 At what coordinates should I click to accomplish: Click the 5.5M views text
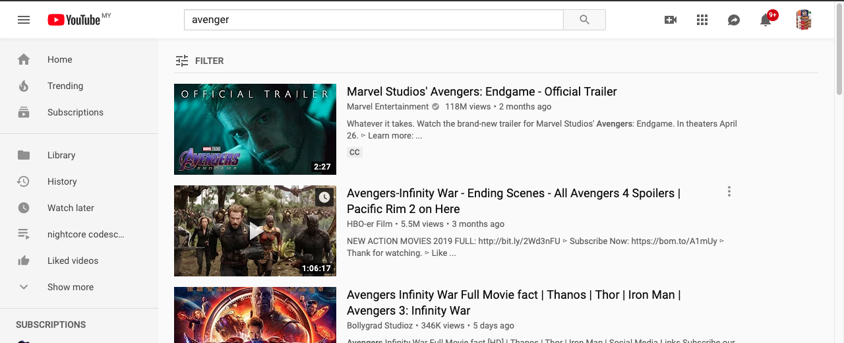coord(422,224)
